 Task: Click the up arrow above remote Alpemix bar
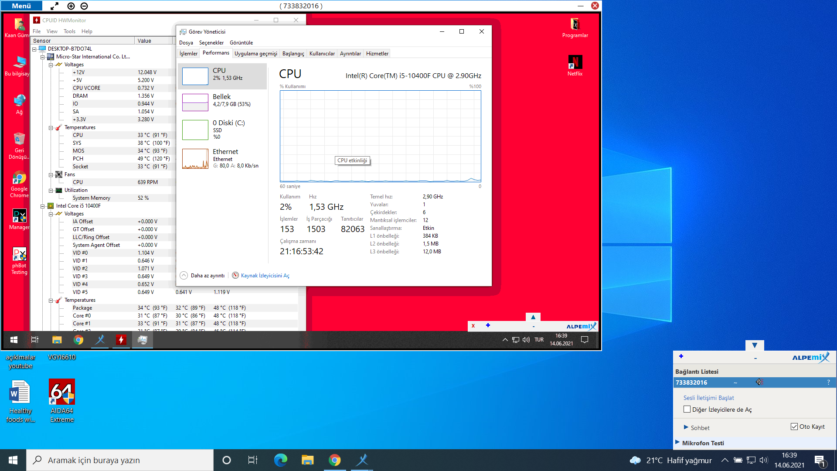click(533, 317)
